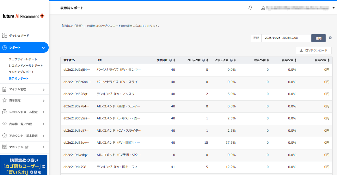Viewport: 337px width, 175px height.
Task: Sort the table by 経由CV数 arrows
Action: (x=268, y=60)
